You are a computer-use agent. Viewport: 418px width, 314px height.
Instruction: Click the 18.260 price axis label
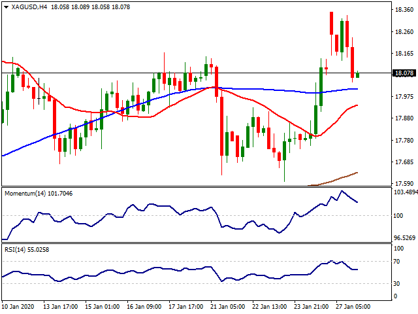click(x=404, y=32)
